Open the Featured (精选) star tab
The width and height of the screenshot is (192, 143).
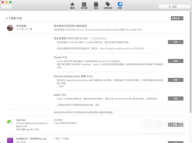pyautogui.click(x=72, y=6)
